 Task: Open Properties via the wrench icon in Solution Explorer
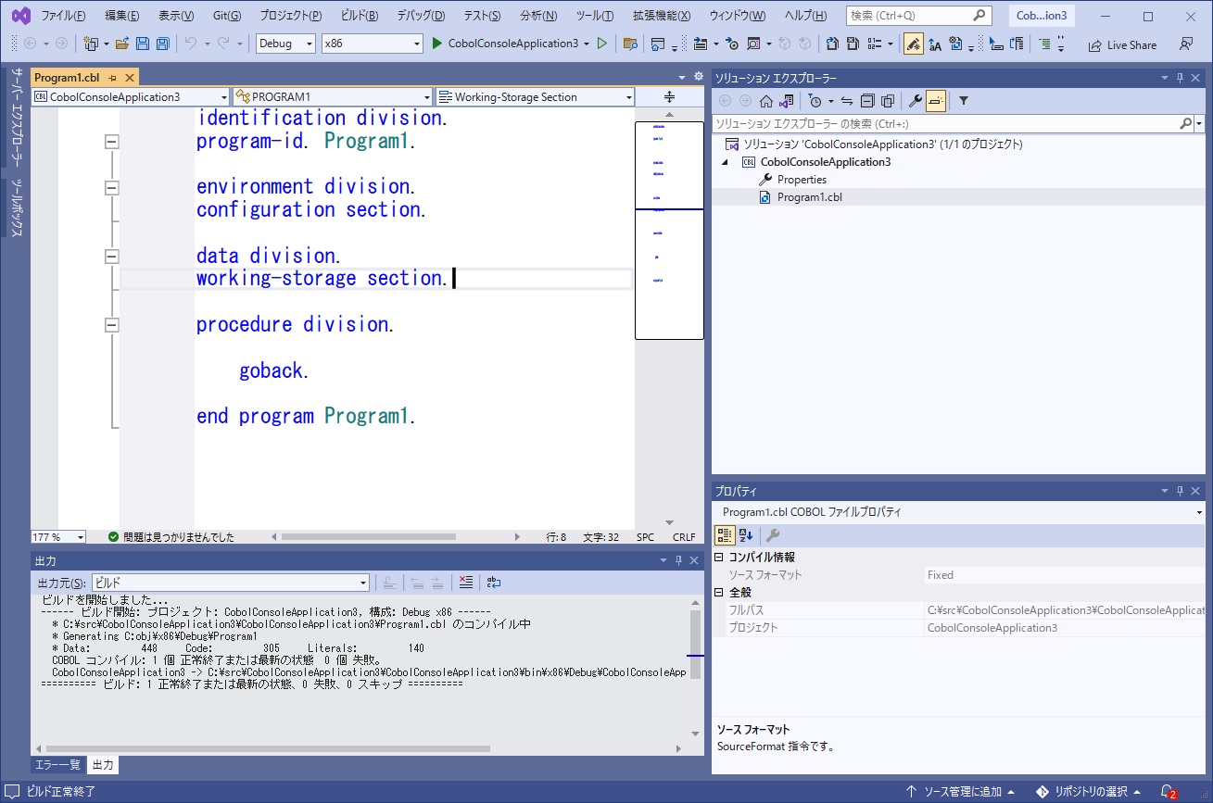(915, 101)
